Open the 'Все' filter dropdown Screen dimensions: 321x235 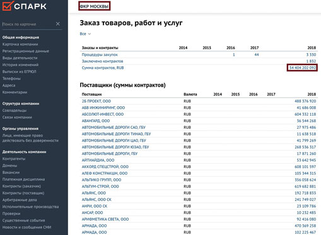85,34
